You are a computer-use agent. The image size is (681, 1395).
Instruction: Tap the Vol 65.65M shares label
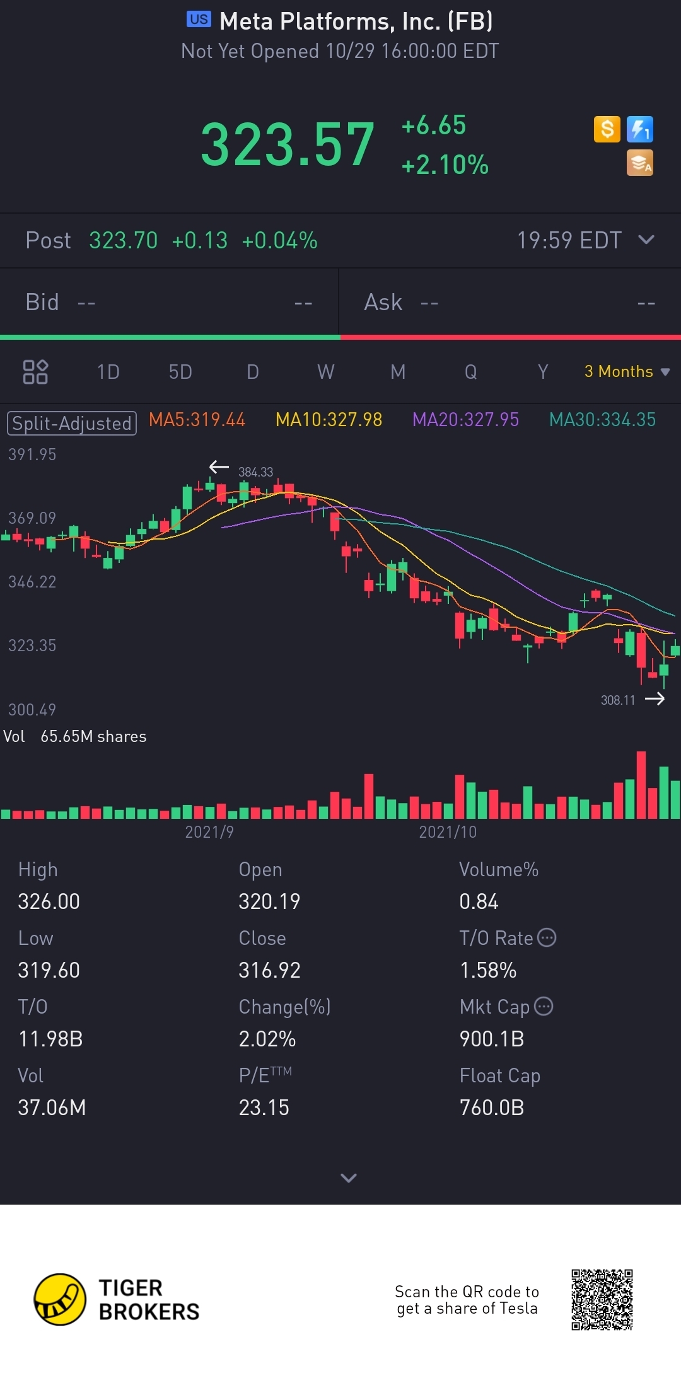(75, 736)
